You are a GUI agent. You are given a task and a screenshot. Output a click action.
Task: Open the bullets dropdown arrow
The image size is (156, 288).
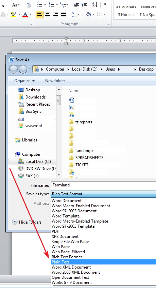pos(45,5)
